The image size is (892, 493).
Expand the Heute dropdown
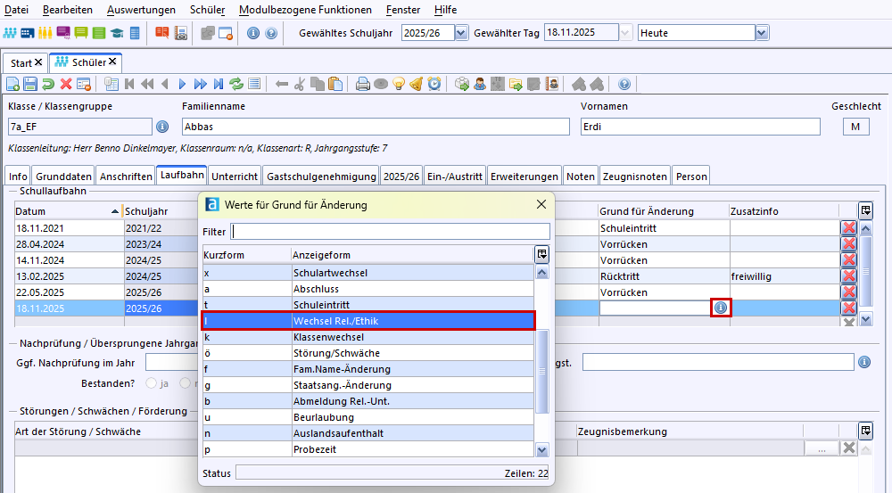click(x=761, y=33)
